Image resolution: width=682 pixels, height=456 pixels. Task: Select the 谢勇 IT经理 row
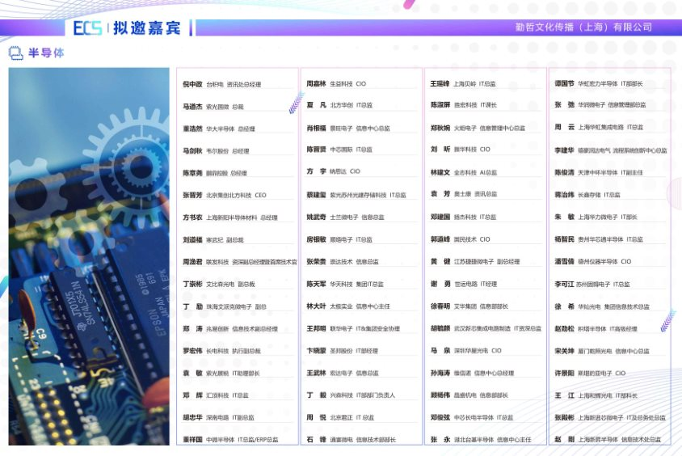pos(464,284)
